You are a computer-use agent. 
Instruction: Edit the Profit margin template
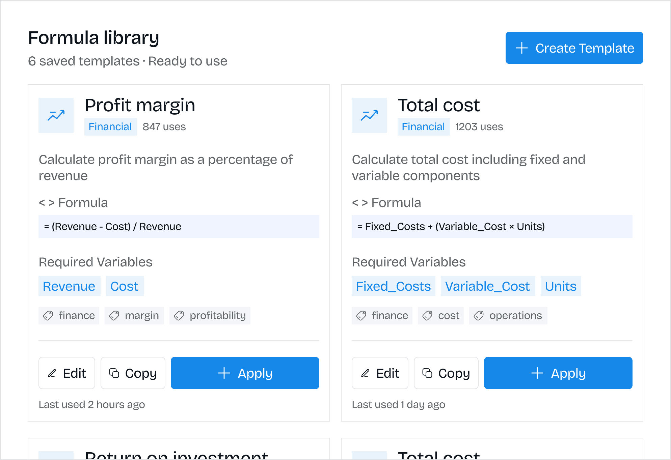click(67, 373)
